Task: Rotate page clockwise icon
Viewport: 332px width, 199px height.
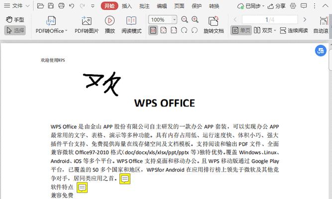Action: pyautogui.click(x=184, y=30)
